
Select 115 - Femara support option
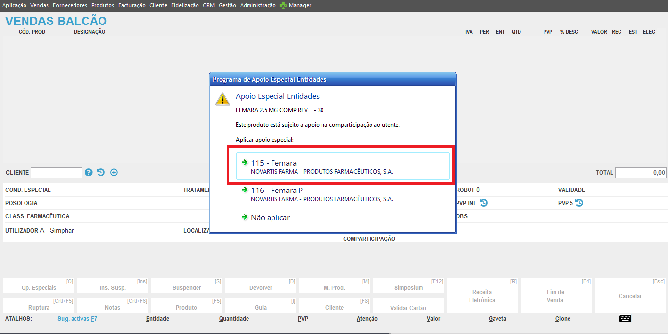(343, 166)
